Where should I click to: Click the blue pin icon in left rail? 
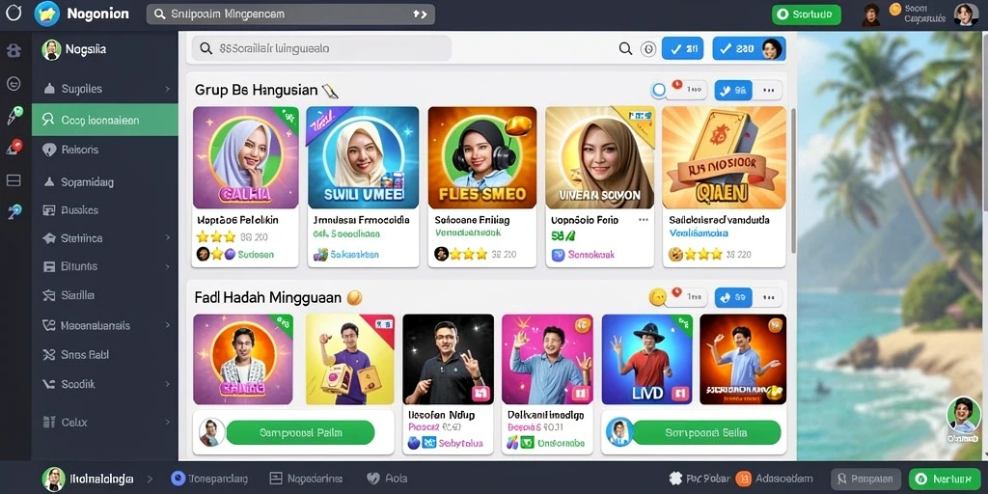pyautogui.click(x=14, y=211)
